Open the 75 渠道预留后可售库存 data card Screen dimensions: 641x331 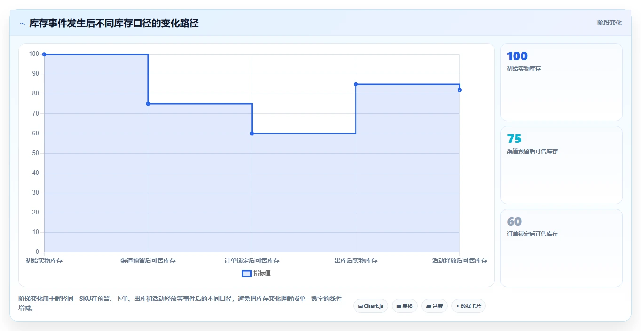tap(562, 165)
